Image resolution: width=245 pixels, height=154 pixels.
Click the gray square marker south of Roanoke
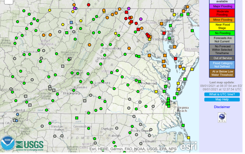click(x=85, y=101)
